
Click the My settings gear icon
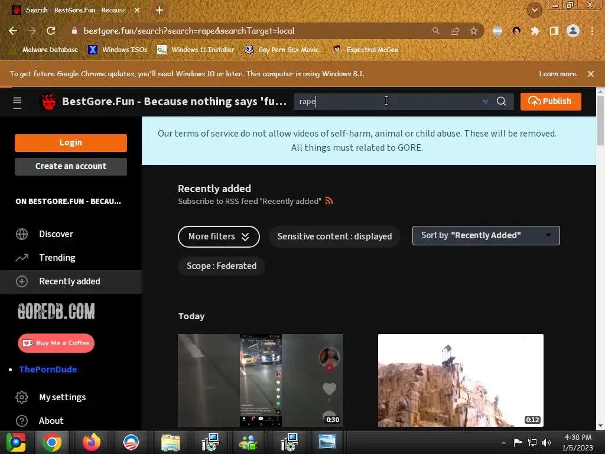pyautogui.click(x=22, y=397)
